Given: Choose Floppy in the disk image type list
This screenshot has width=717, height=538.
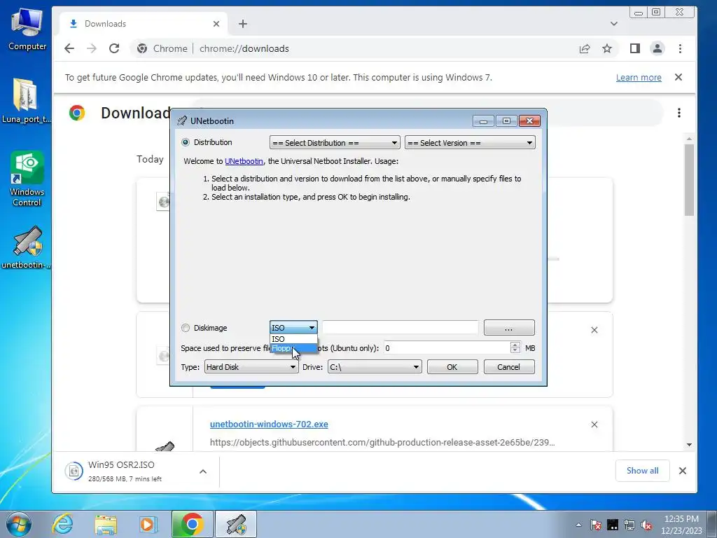Looking at the screenshot, I should click(x=293, y=348).
